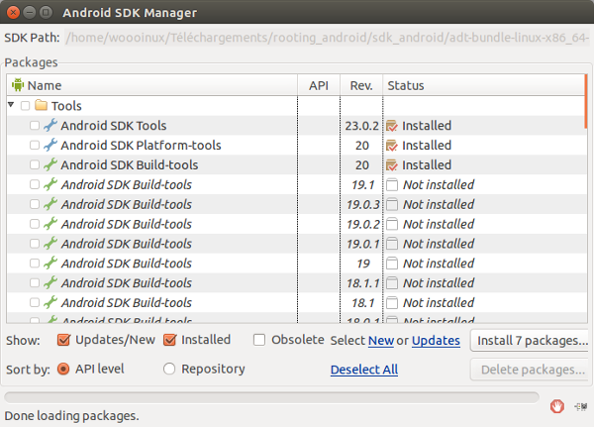Open the SDK Manager log icon
Screen dimensions: 594x427
pos(580,407)
